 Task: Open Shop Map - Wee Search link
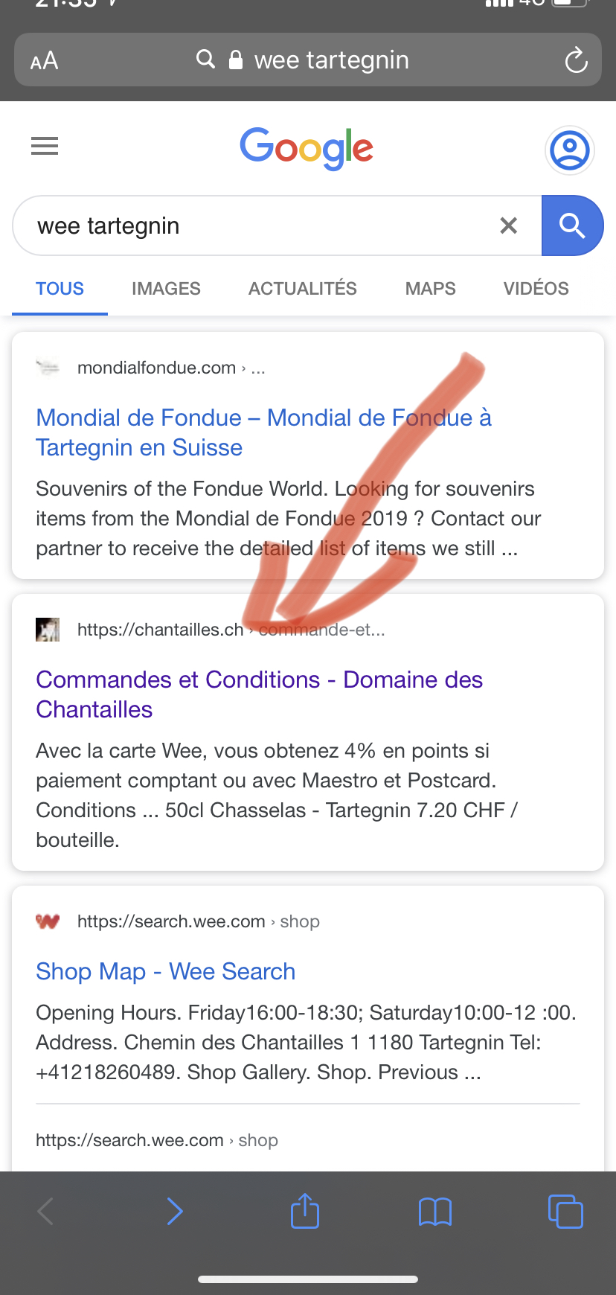tap(166, 971)
